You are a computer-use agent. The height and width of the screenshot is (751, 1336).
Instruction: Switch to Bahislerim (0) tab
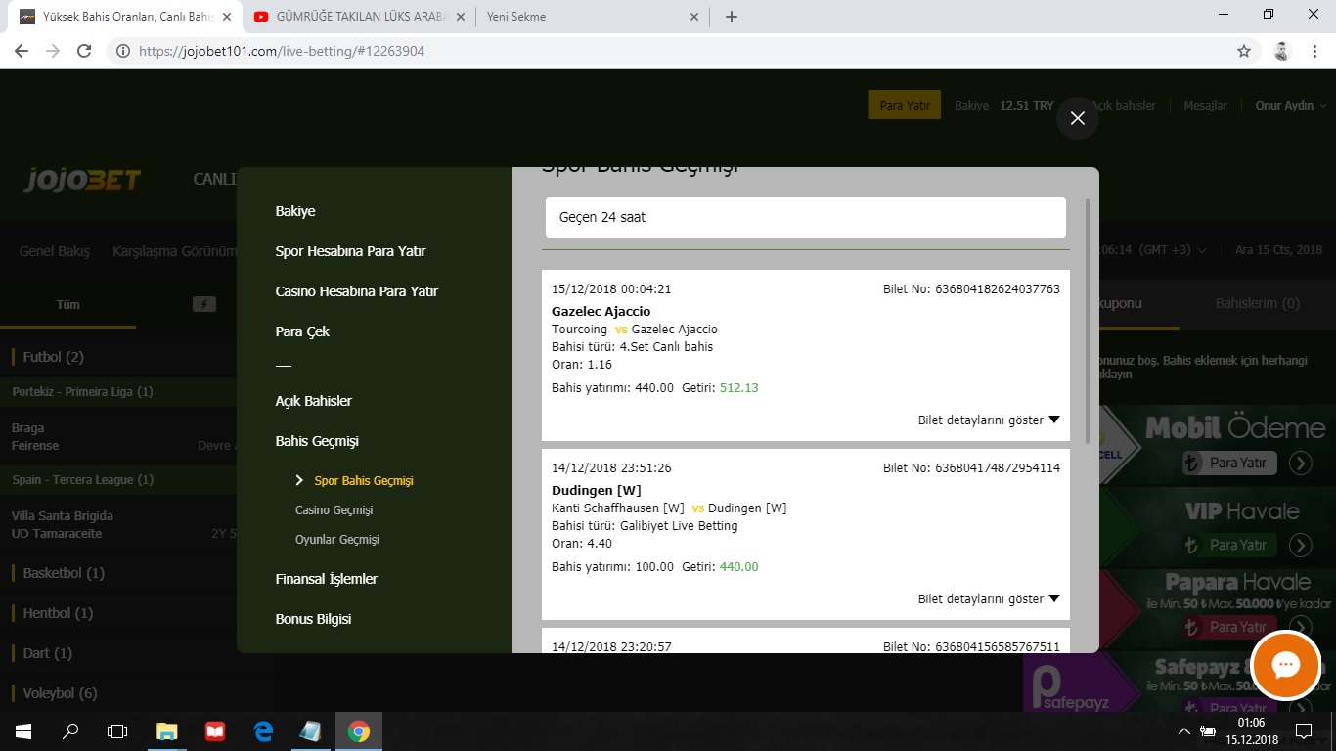pyautogui.click(x=1258, y=304)
